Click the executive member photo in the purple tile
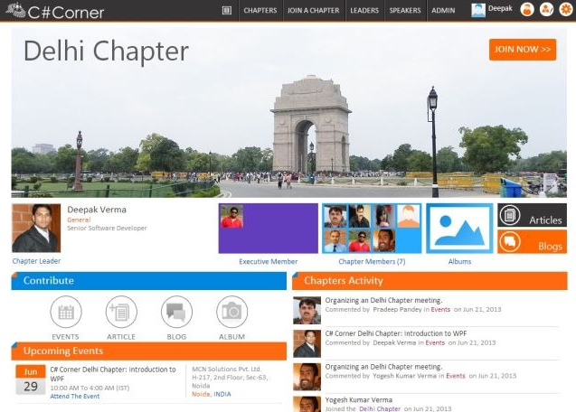Image resolution: width=576 pixels, height=412 pixels. click(231, 217)
